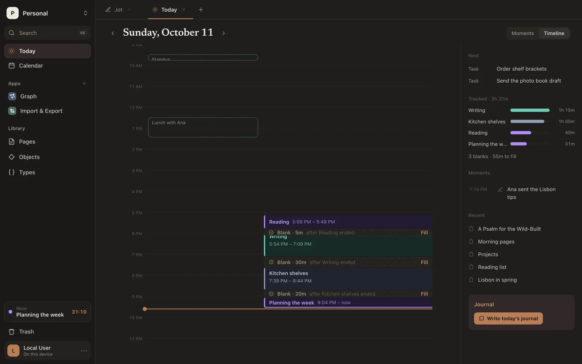Open the Lunch with Ana event
Screen dimensions: 582x364
[203, 127]
